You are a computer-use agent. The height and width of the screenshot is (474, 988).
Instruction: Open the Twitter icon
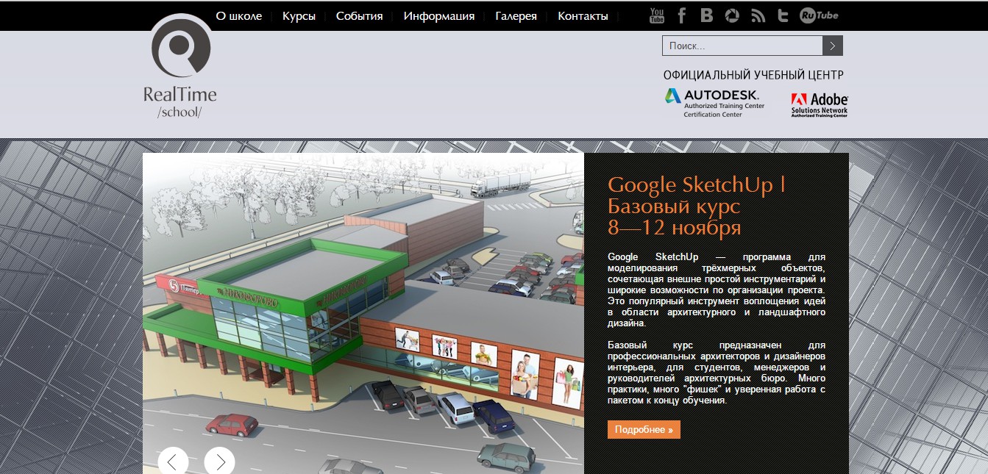(x=783, y=15)
